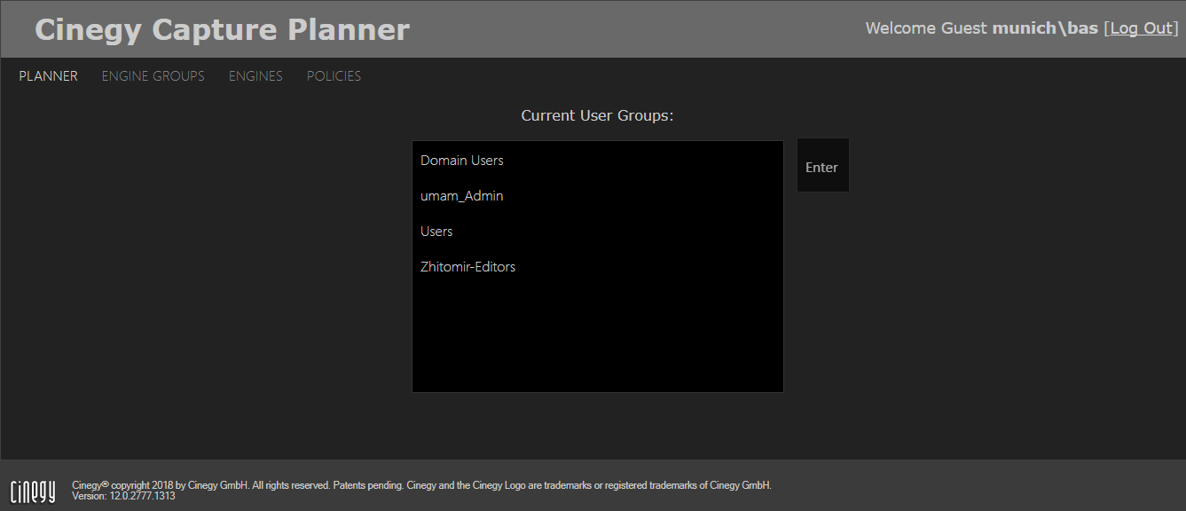Open the POLICIES tab
The image size is (1186, 511).
click(334, 76)
